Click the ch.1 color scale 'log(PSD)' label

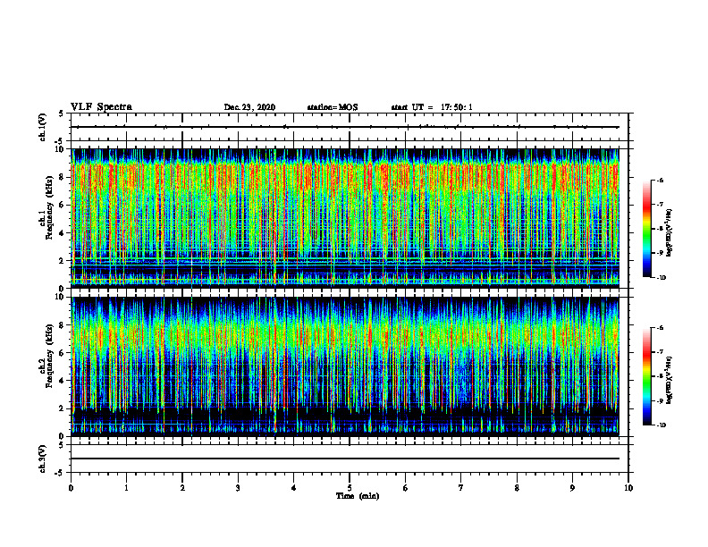(670, 232)
